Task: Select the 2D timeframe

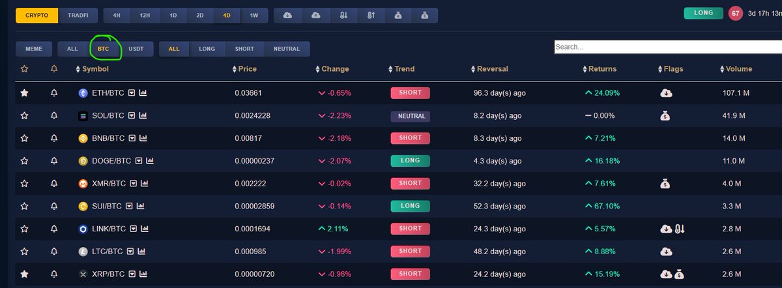Action: (199, 16)
